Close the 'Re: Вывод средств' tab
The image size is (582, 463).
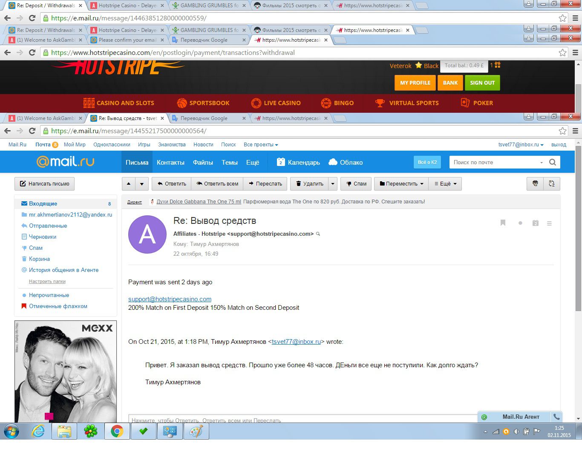[162, 118]
